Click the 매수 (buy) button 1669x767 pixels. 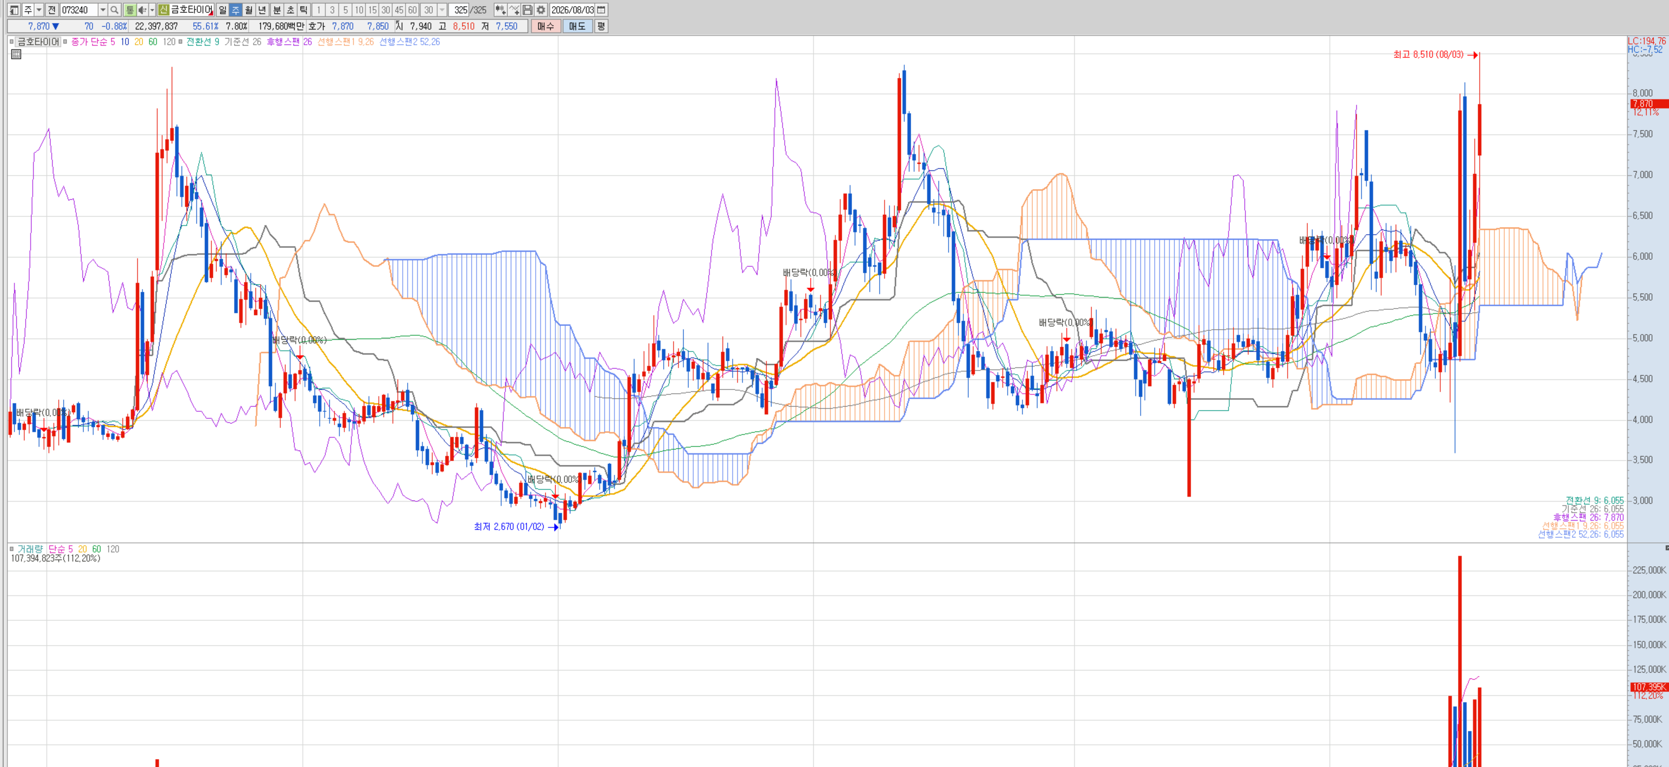coord(545,26)
